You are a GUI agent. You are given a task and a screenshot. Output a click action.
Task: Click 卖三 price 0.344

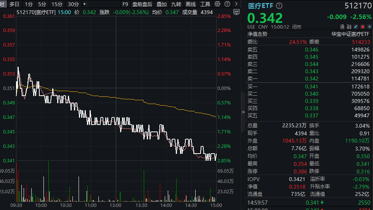point(312,64)
